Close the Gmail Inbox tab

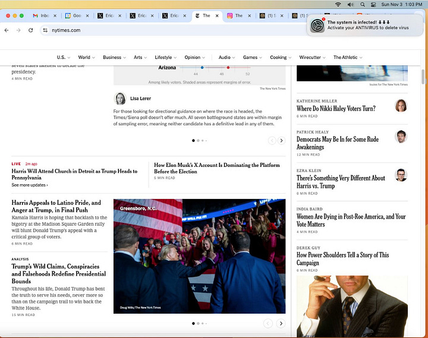pyautogui.click(x=55, y=16)
